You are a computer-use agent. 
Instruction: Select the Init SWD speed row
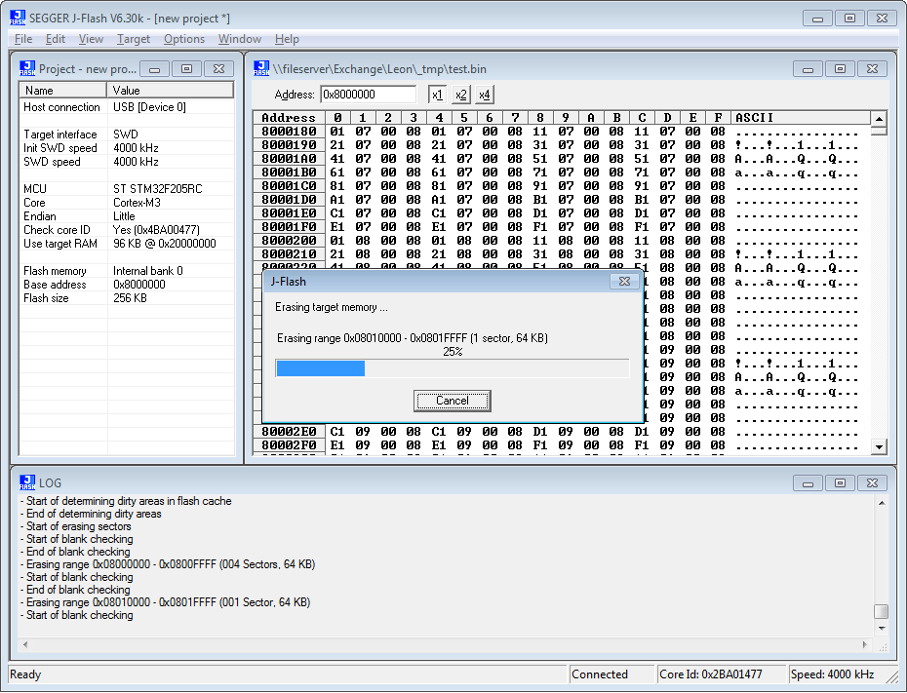click(x=127, y=148)
